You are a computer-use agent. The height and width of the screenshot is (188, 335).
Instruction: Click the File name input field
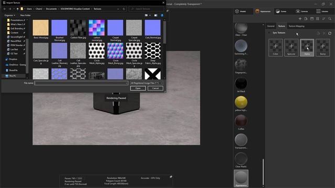81,83
